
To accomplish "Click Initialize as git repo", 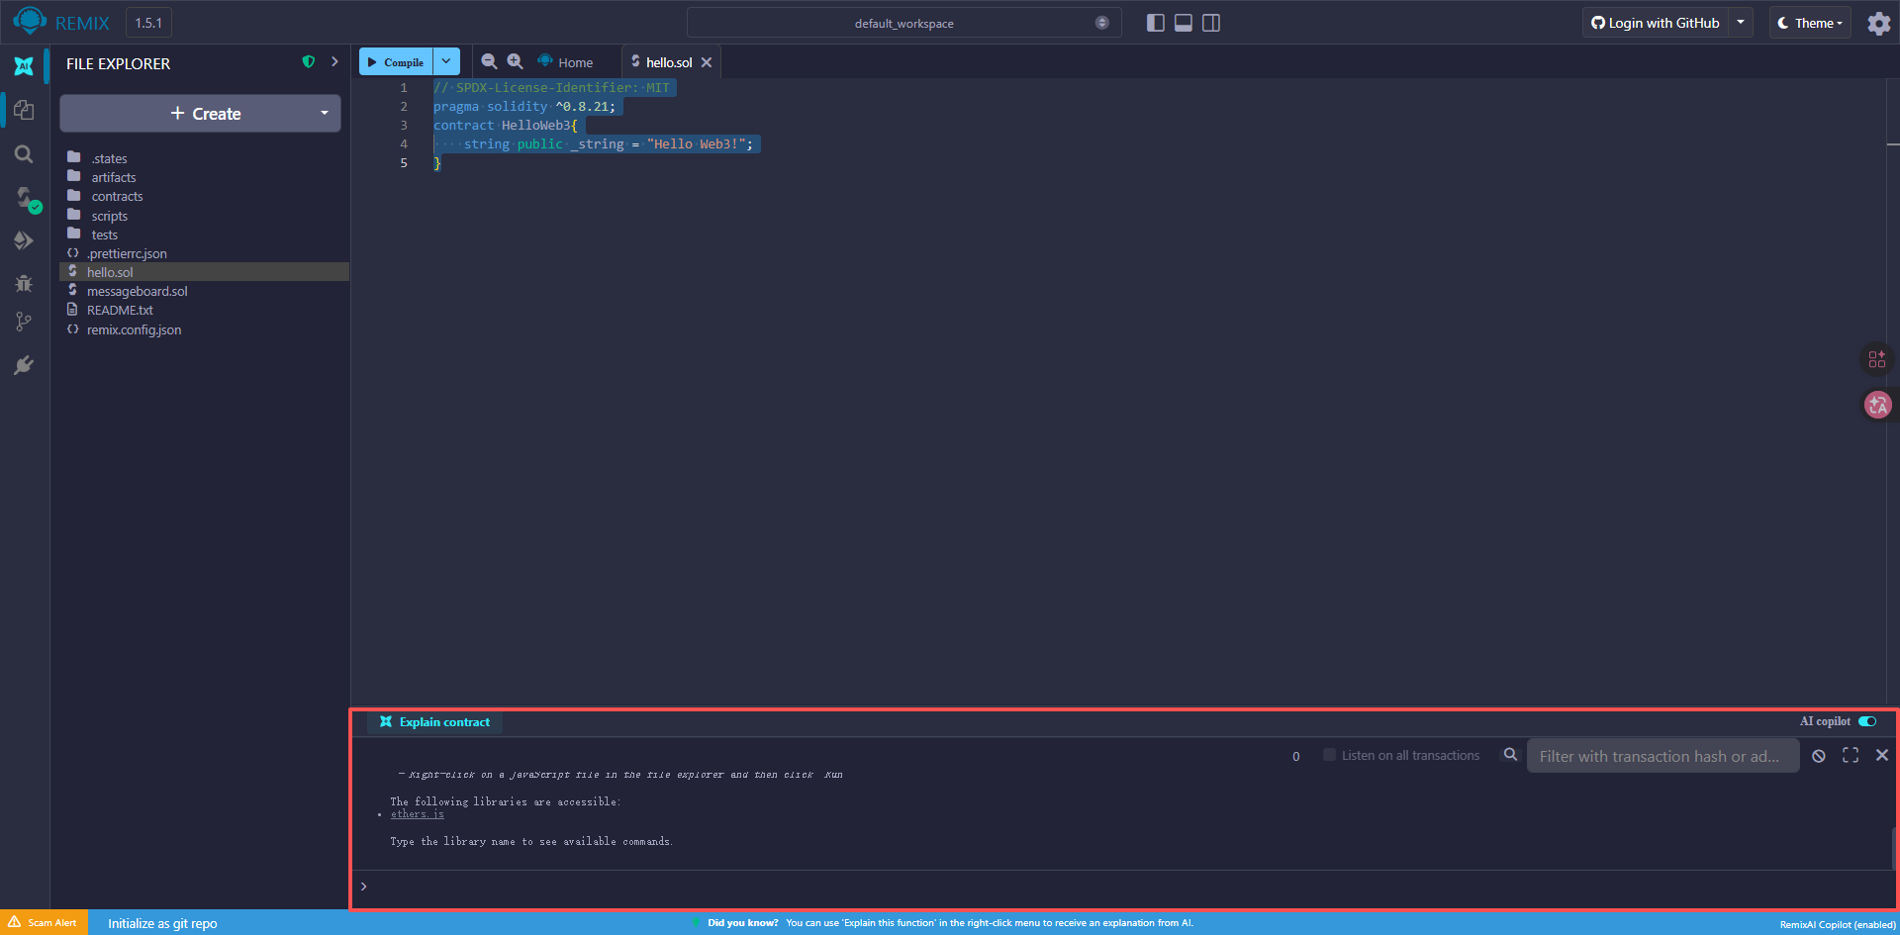I will tap(162, 923).
